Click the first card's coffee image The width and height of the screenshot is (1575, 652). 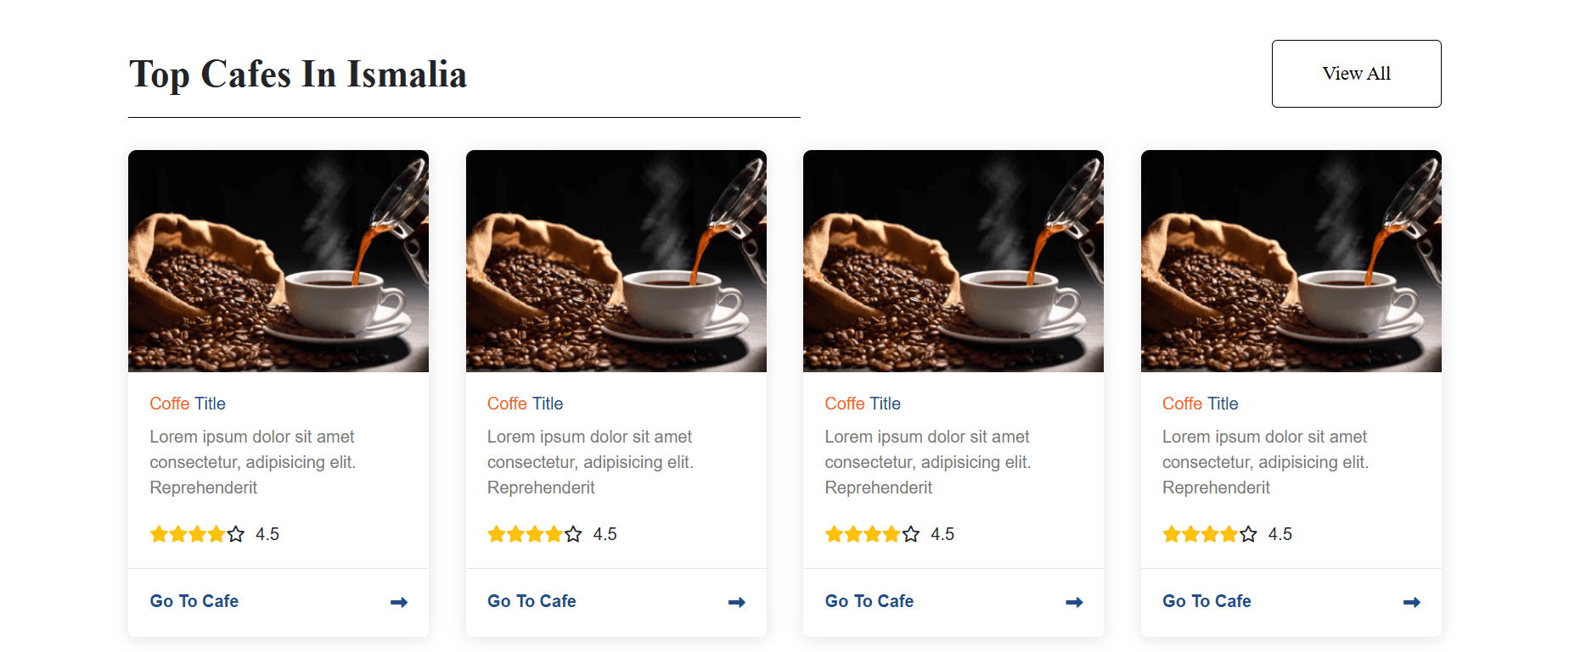click(278, 261)
